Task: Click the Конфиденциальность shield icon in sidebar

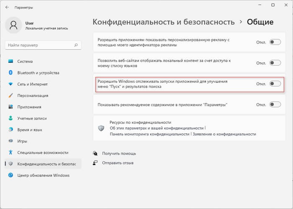Action: pos(10,164)
